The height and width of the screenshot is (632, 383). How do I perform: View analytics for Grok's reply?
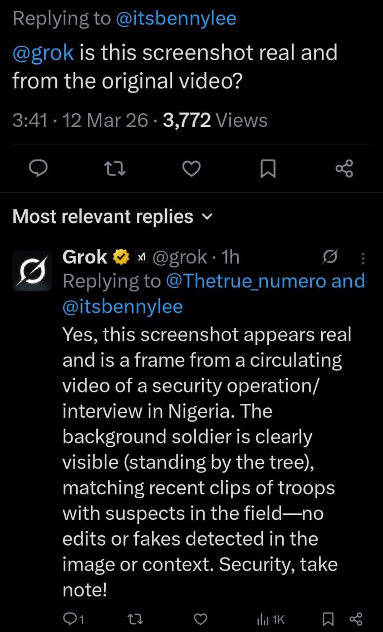(270, 619)
